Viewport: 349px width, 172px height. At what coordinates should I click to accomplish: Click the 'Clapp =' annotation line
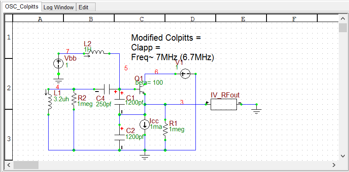click(146, 47)
